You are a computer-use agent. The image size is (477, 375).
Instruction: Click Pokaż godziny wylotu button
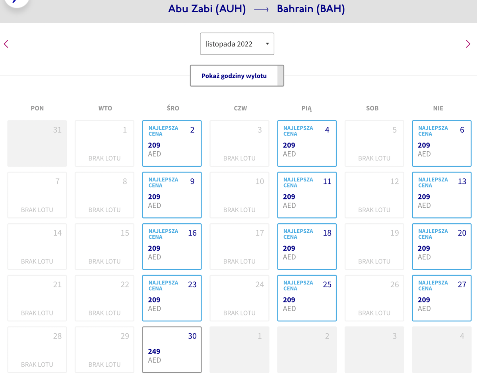pyautogui.click(x=237, y=76)
